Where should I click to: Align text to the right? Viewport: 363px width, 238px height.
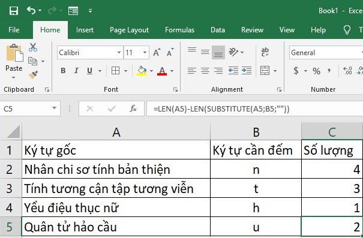pos(218,71)
